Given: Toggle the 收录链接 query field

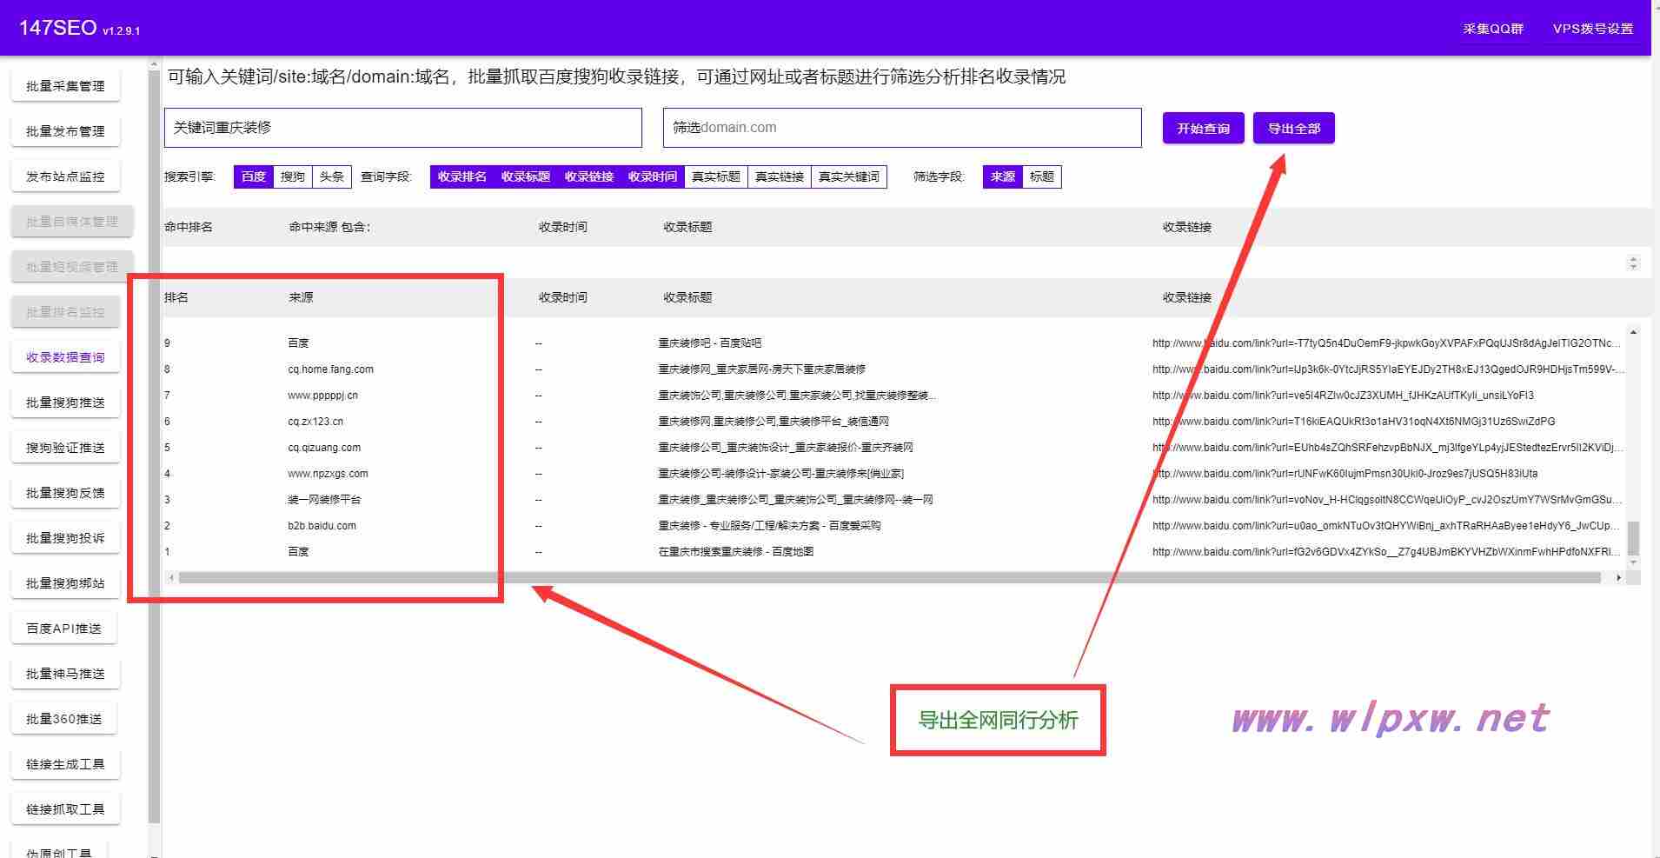Looking at the screenshot, I should pyautogui.click(x=589, y=176).
